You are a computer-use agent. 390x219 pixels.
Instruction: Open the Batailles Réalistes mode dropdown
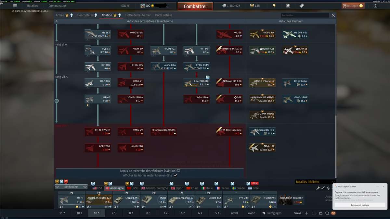click(x=315, y=182)
